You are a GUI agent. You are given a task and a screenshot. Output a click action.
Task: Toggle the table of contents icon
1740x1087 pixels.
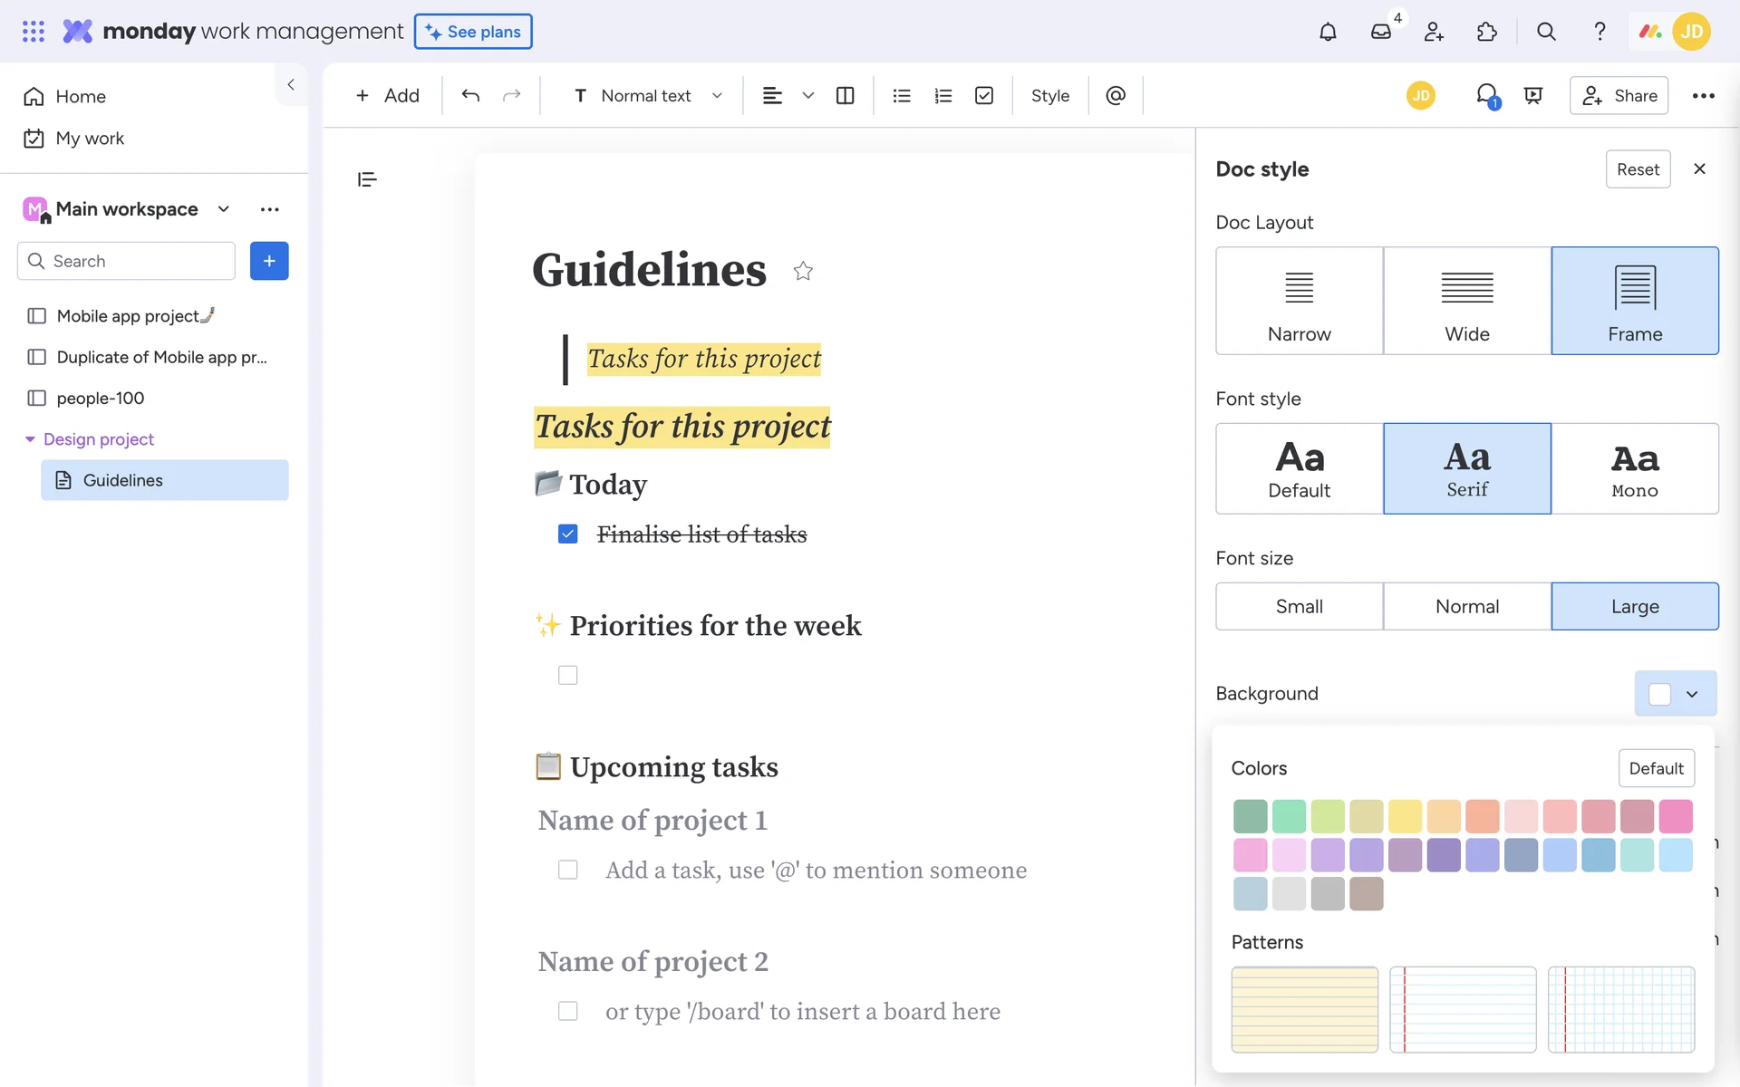tap(367, 179)
